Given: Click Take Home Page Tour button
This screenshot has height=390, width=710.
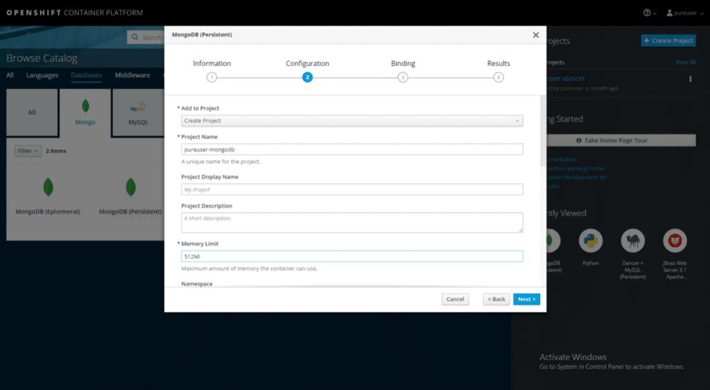Looking at the screenshot, I should pyautogui.click(x=621, y=140).
